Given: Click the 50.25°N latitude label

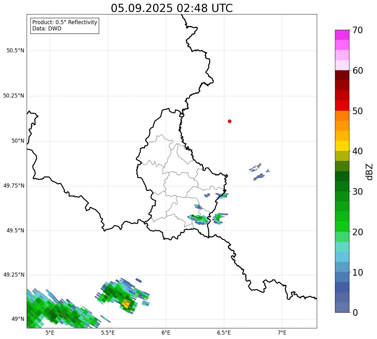Looking at the screenshot, I should [x=13, y=96].
